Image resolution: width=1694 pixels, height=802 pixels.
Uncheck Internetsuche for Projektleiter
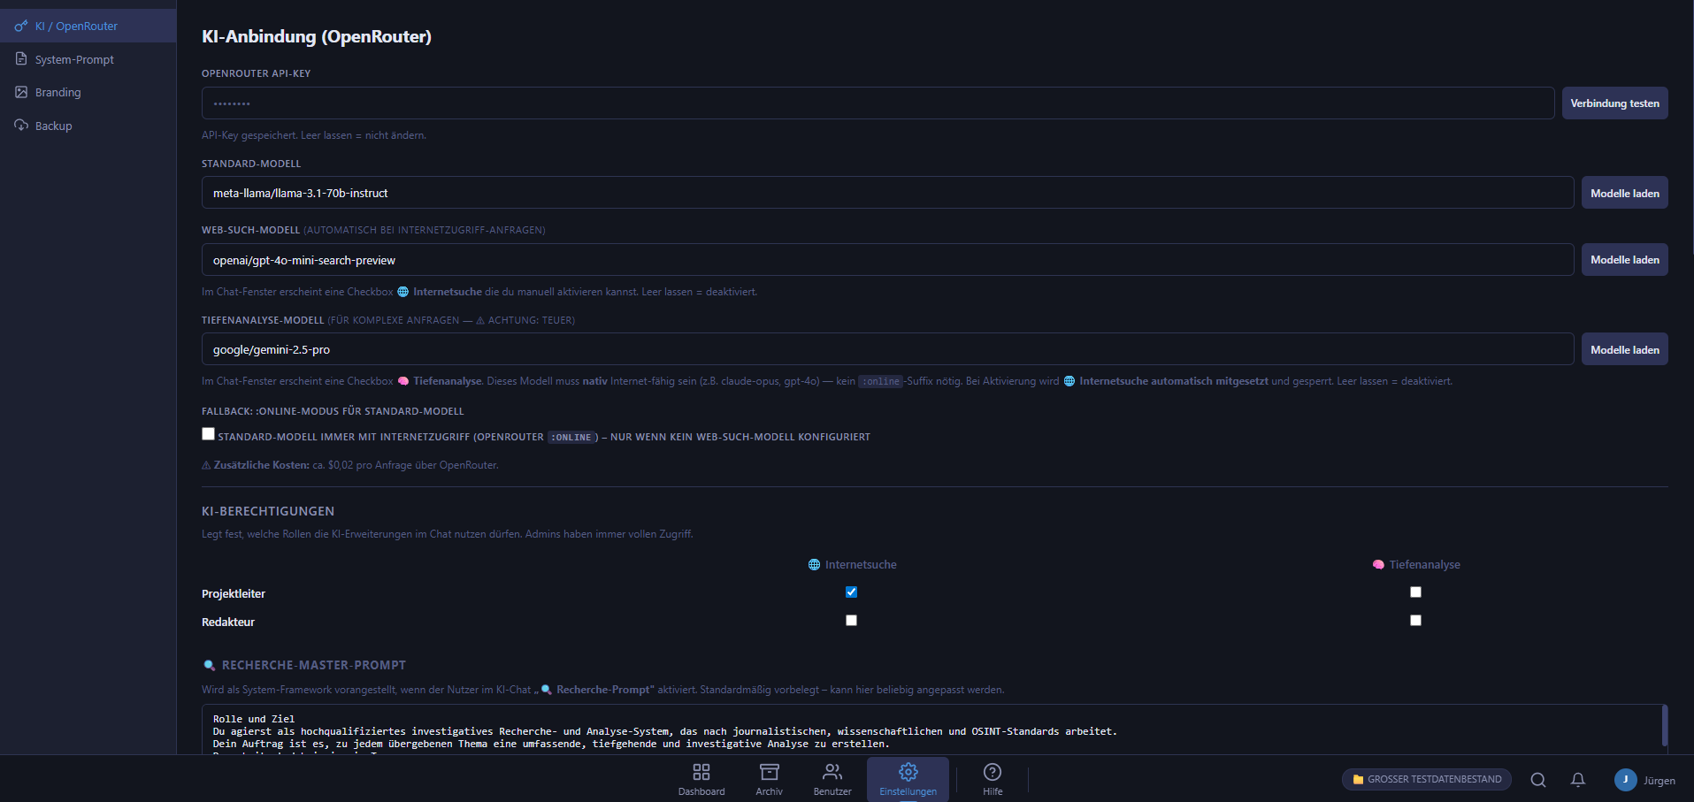tap(851, 592)
